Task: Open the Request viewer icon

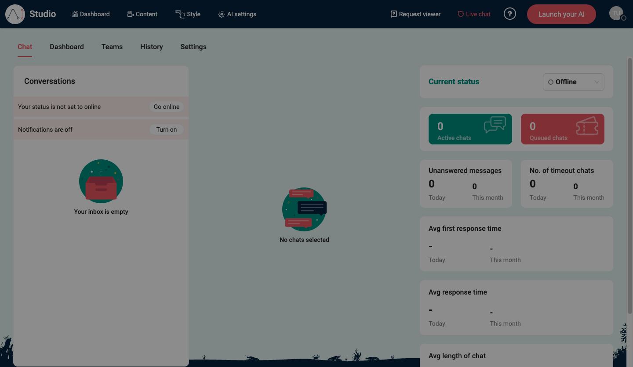Action: 393,14
